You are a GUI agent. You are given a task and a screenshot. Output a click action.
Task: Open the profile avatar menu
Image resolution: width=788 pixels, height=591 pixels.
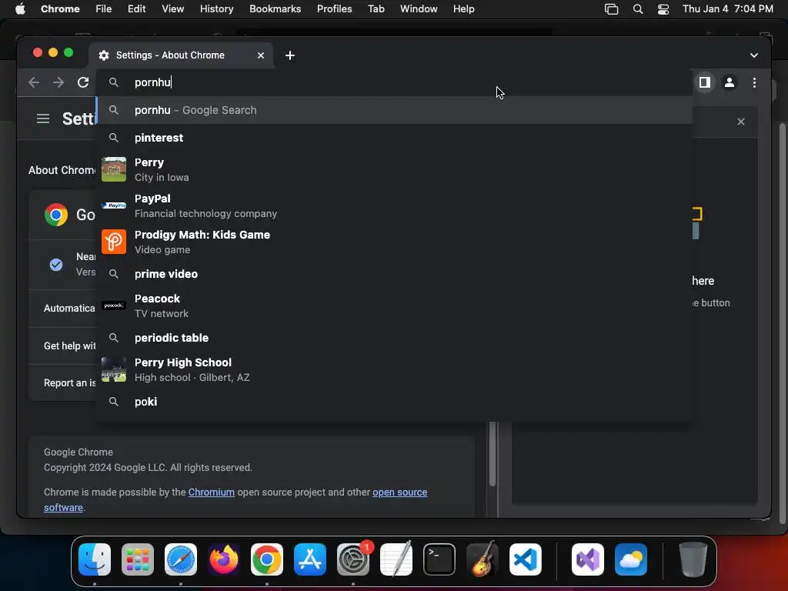point(730,82)
